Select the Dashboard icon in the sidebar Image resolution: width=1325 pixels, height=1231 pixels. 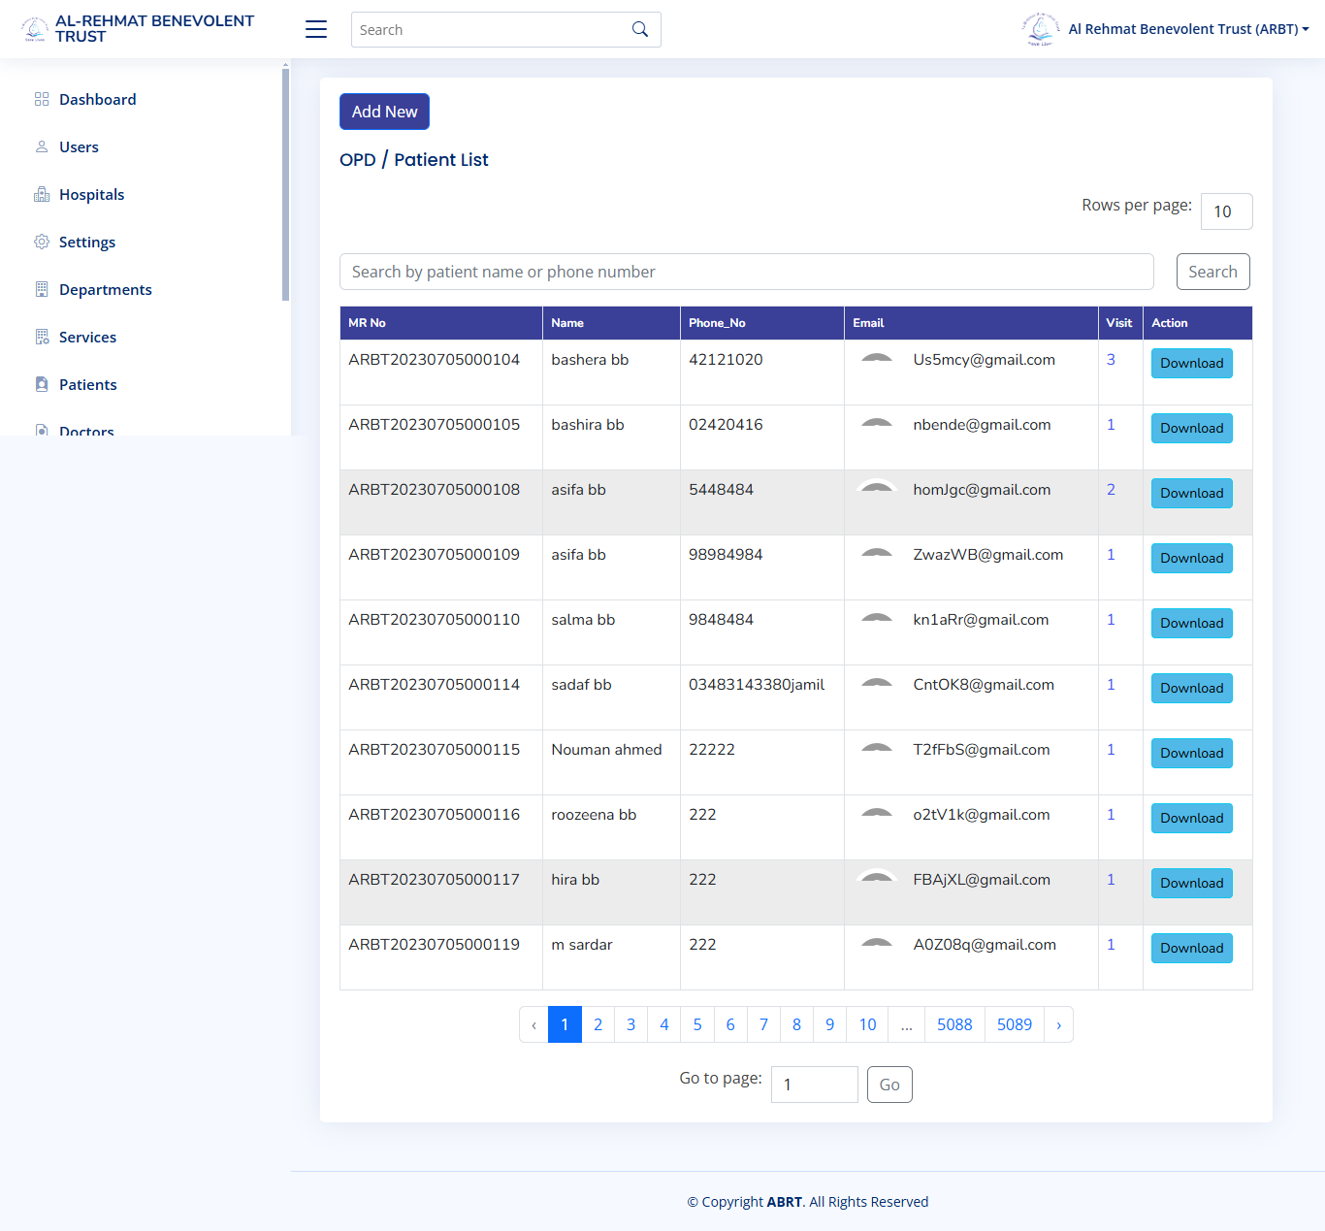(x=41, y=99)
